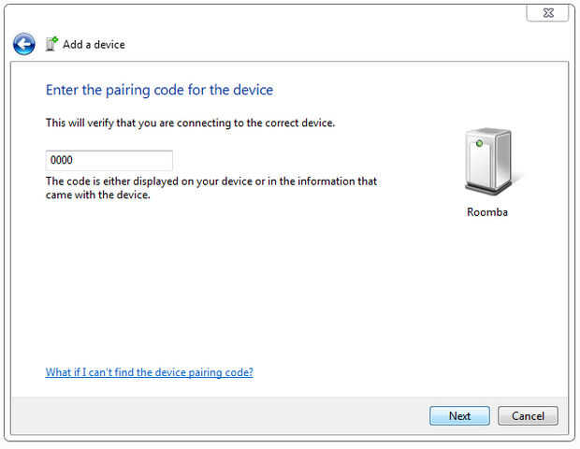Click the "Enter the pairing code" heading
The width and height of the screenshot is (580, 449).
coord(159,90)
